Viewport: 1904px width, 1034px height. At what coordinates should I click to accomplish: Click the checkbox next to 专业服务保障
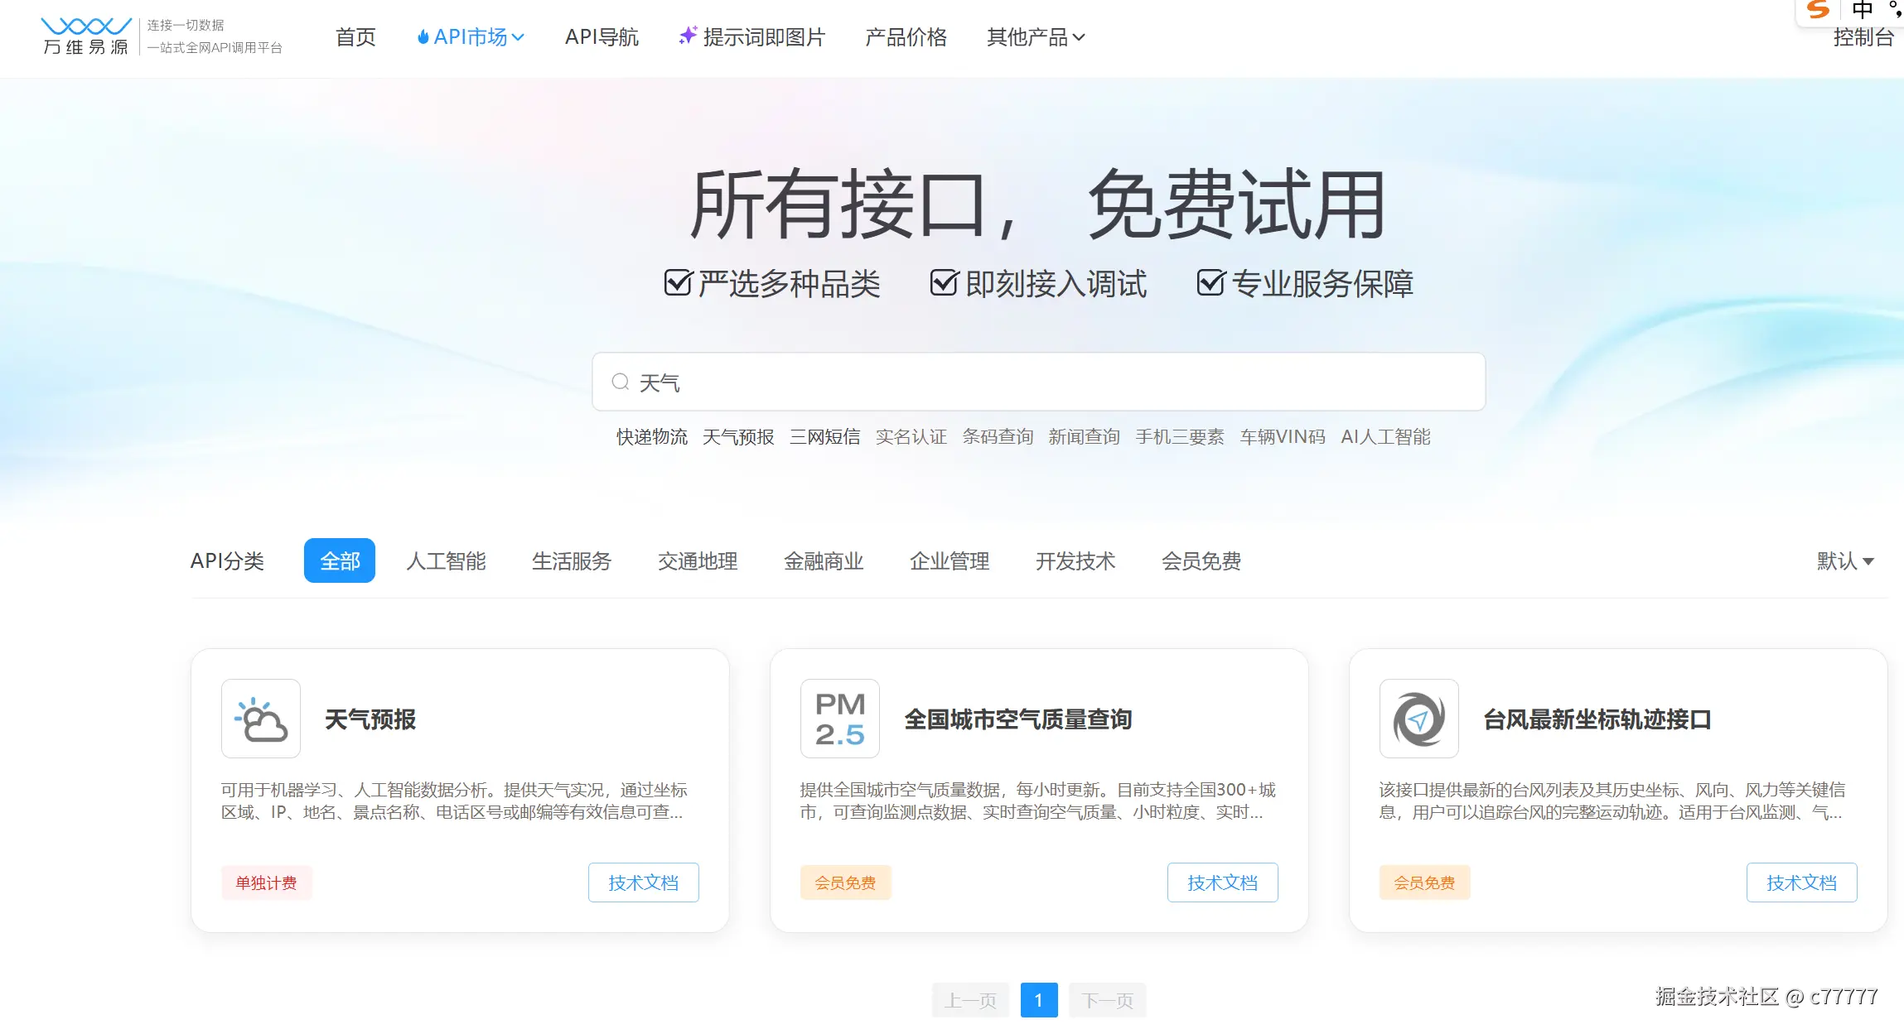coord(1211,283)
